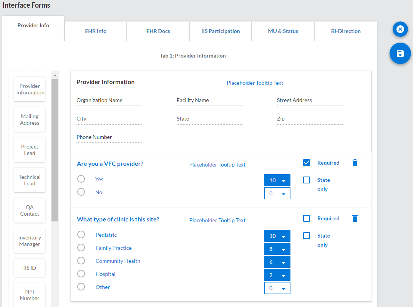Open the score dropdown for Family Practice
Viewport: 413px width, 307px height.
point(277,249)
